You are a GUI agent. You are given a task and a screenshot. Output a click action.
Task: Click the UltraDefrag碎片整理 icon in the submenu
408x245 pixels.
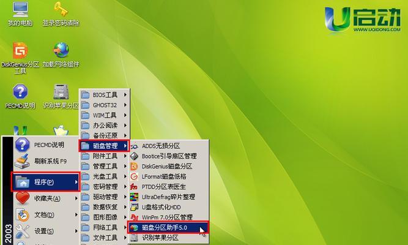tap(134, 197)
